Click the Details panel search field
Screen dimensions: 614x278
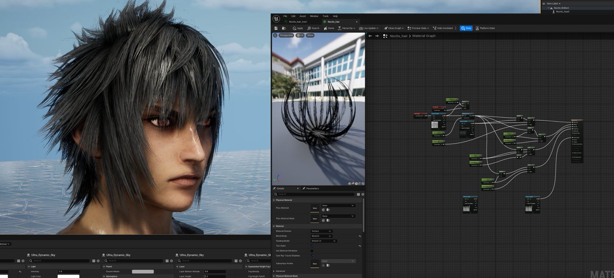pos(315,194)
